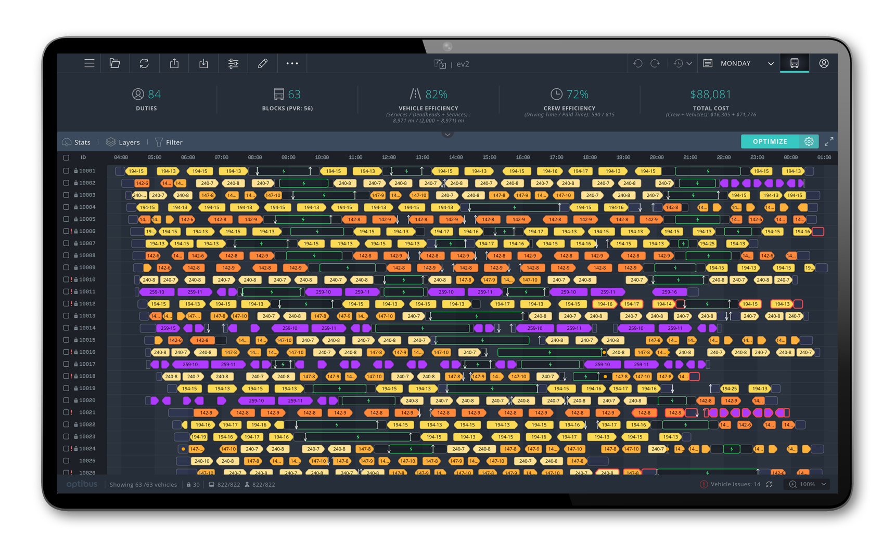
Task: Expand the schedule to fullscreen
Action: (x=829, y=141)
